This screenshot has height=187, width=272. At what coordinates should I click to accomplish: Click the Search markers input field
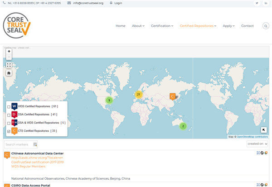[x=19, y=144]
